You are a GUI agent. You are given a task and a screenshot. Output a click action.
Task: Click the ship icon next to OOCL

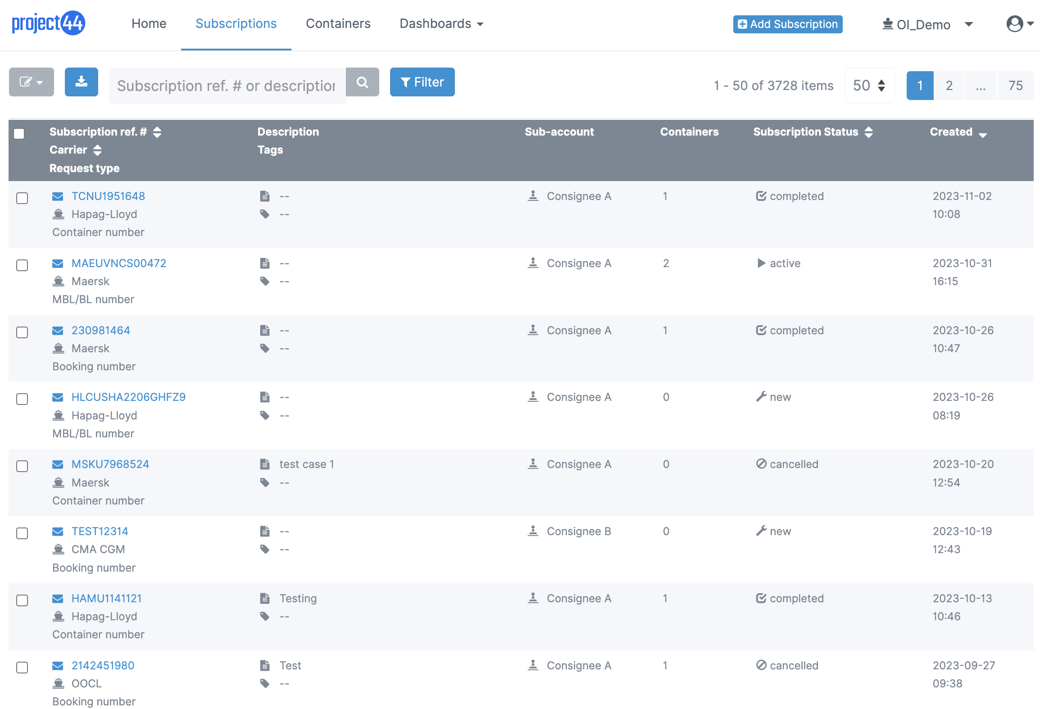point(59,683)
